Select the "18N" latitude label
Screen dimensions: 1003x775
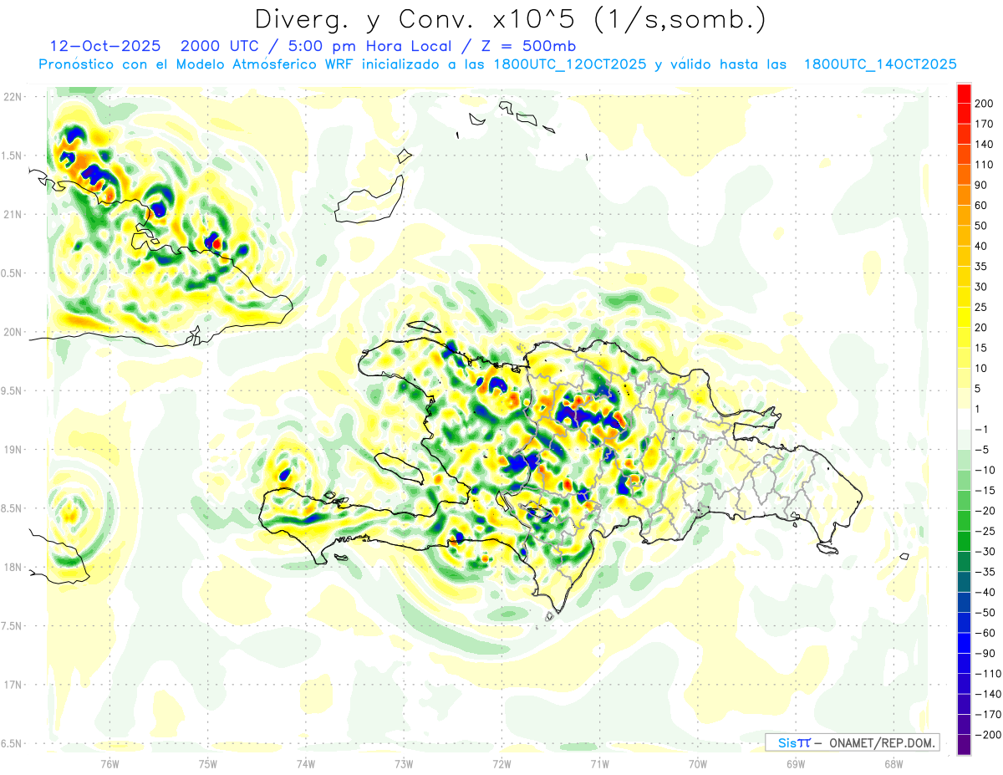coord(13,568)
